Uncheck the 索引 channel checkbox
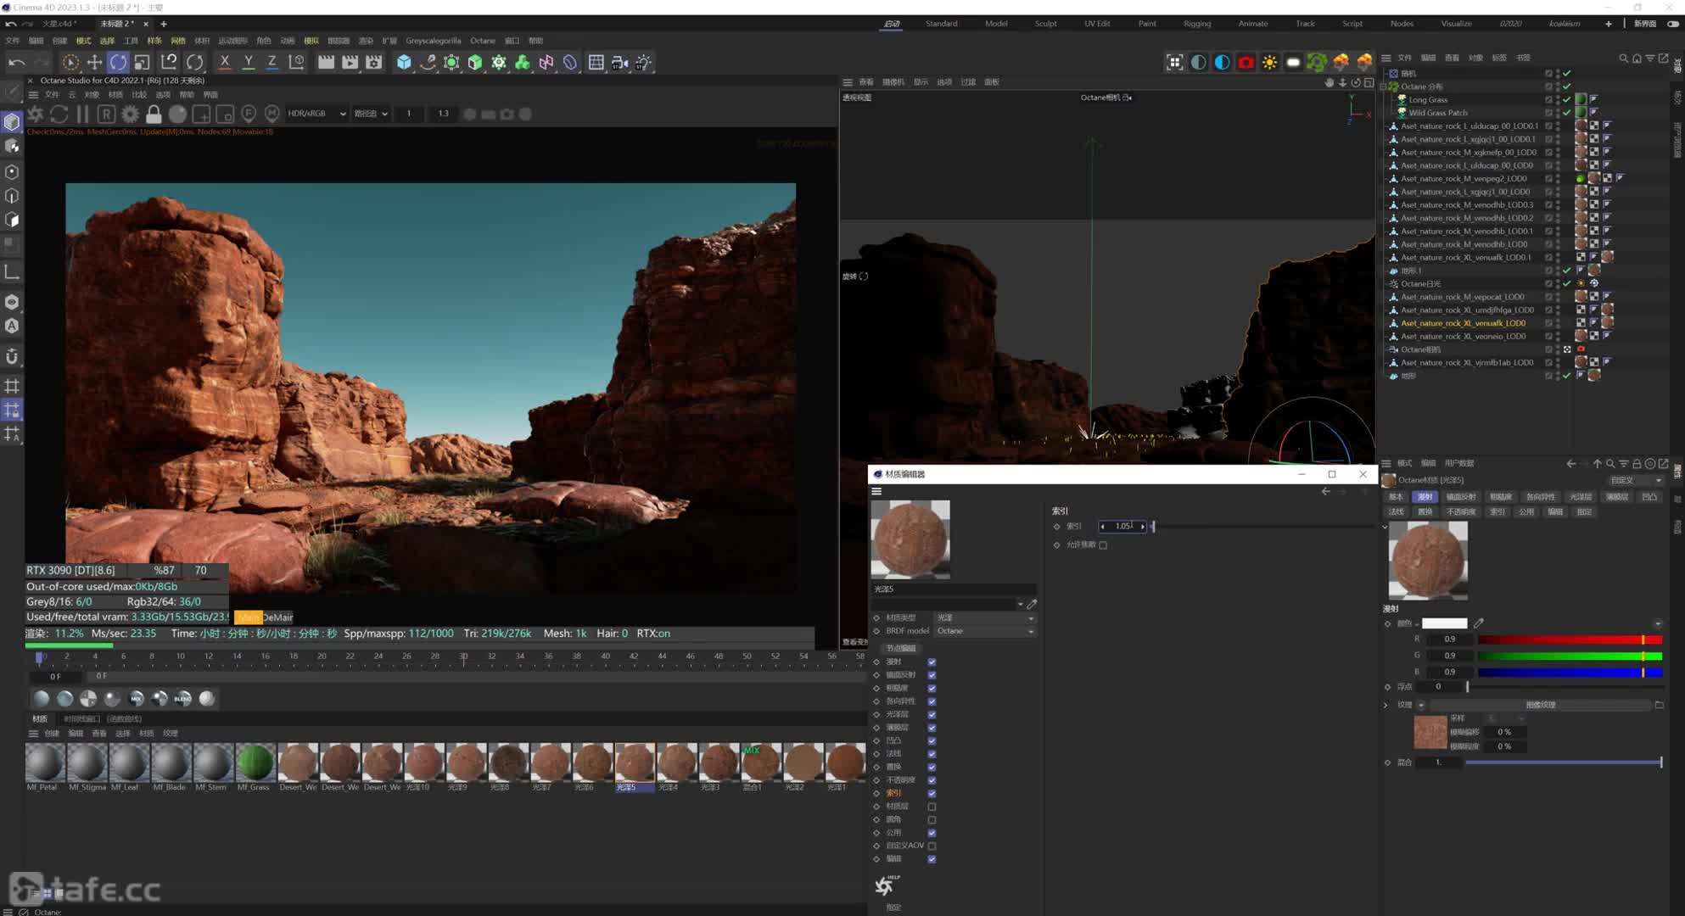This screenshot has height=916, width=1685. coord(932,793)
